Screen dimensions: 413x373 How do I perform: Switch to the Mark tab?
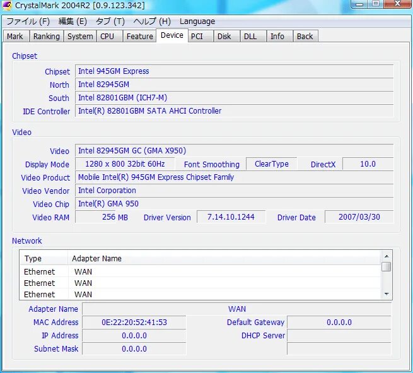point(16,36)
